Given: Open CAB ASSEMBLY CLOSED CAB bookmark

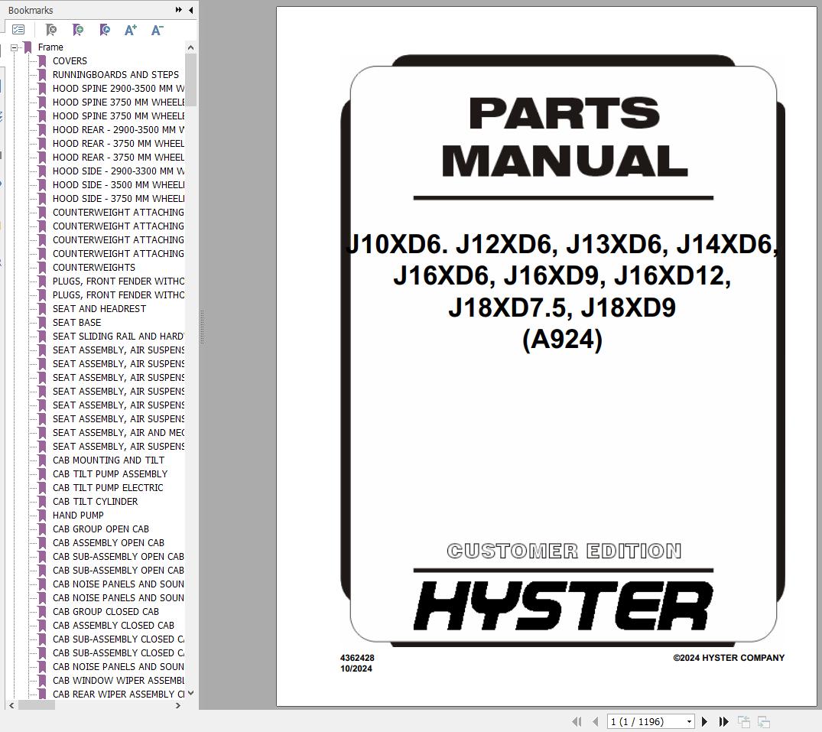Looking at the screenshot, I should (x=113, y=625).
